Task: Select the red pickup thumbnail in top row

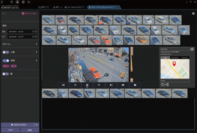Action: click(x=61, y=20)
